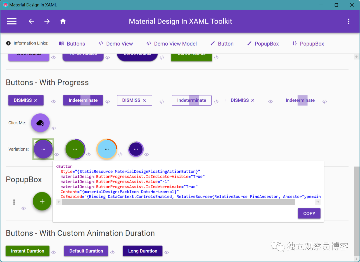This screenshot has width=360, height=262.
Task: Show XAML code for the Long Duration button
Action: pyautogui.click(x=167, y=252)
